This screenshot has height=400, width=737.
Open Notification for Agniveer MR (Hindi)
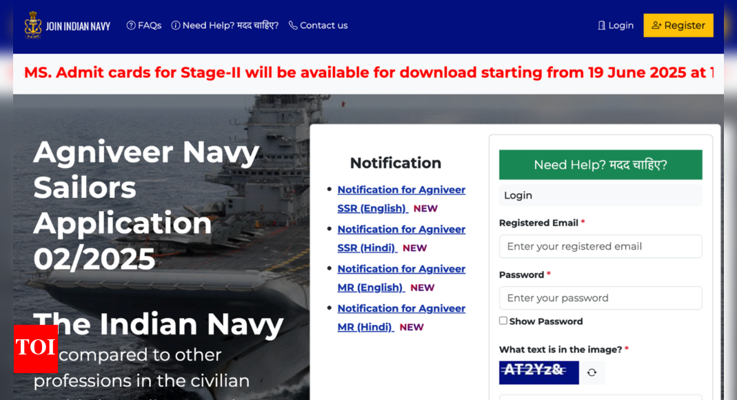pos(401,317)
